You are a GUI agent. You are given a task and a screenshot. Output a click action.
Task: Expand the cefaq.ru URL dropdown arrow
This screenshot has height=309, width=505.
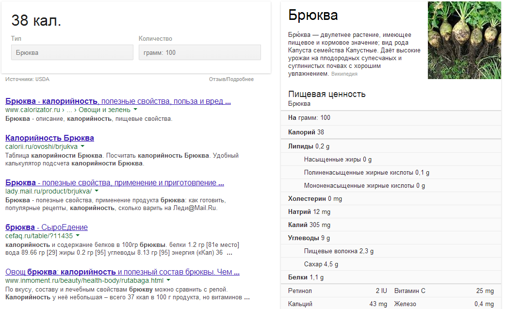pyautogui.click(x=78, y=236)
